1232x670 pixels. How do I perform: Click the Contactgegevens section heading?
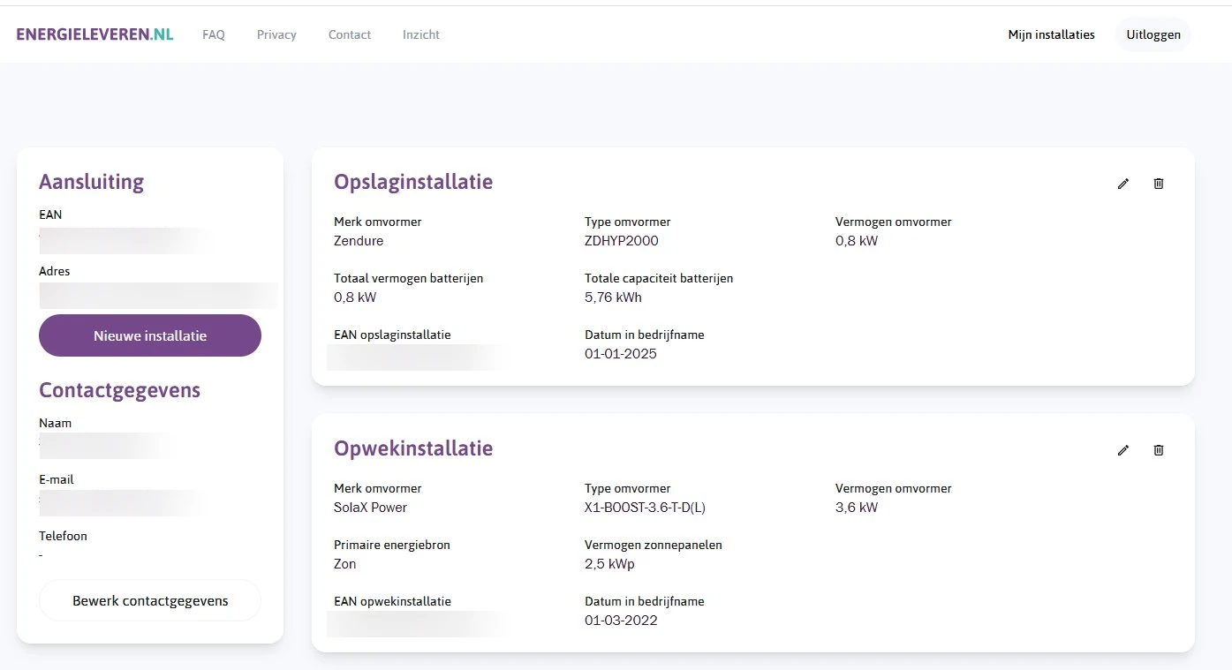[119, 390]
